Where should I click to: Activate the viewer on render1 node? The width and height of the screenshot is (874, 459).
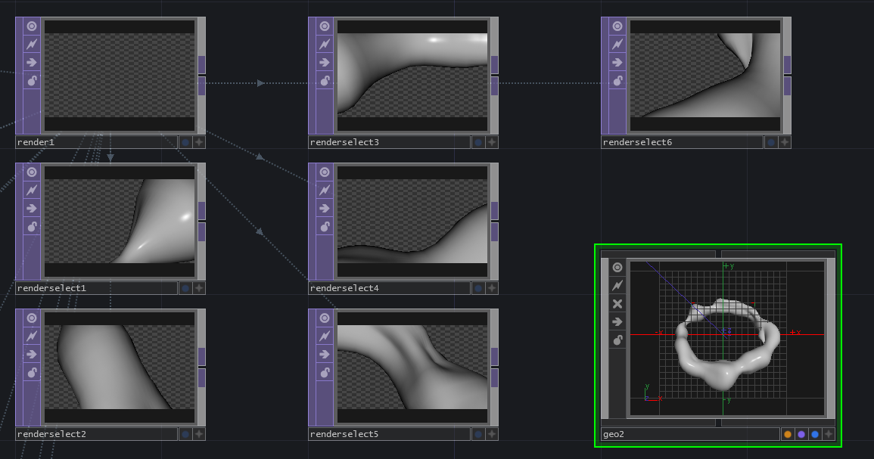(32, 26)
